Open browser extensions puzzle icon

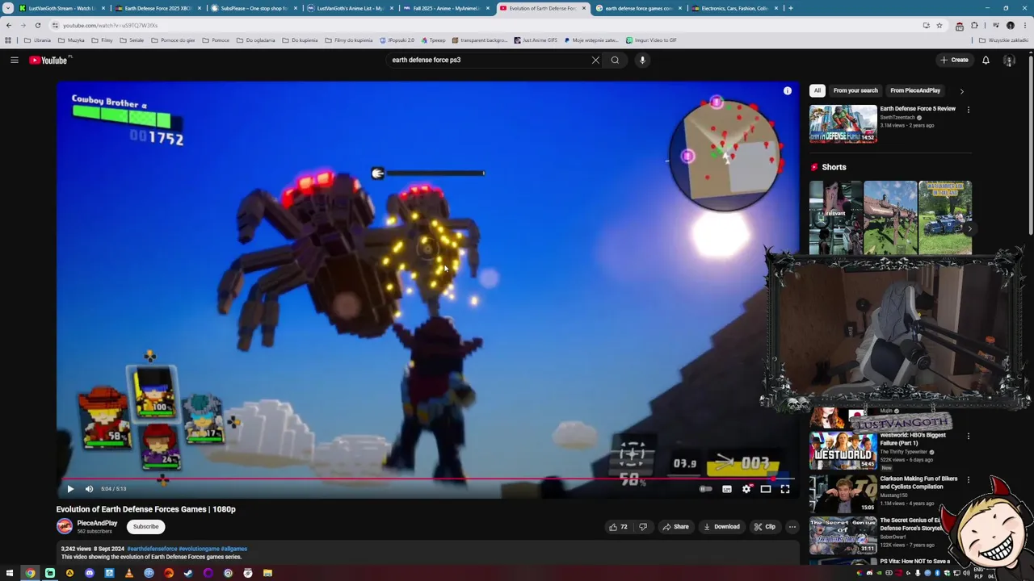tap(974, 25)
